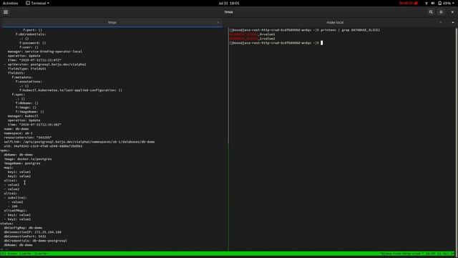Click the resourceVersion line
The height and width of the screenshot is (258, 458).
pyautogui.click(x=28, y=137)
